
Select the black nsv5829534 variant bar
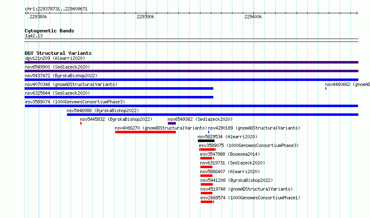coord(206,141)
